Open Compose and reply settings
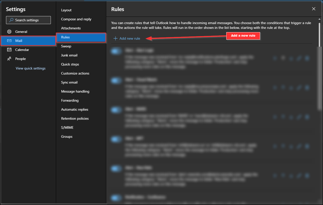This screenshot has width=323, height=205. pyautogui.click(x=76, y=19)
